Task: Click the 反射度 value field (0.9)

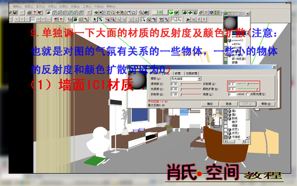Action: pos(232,84)
